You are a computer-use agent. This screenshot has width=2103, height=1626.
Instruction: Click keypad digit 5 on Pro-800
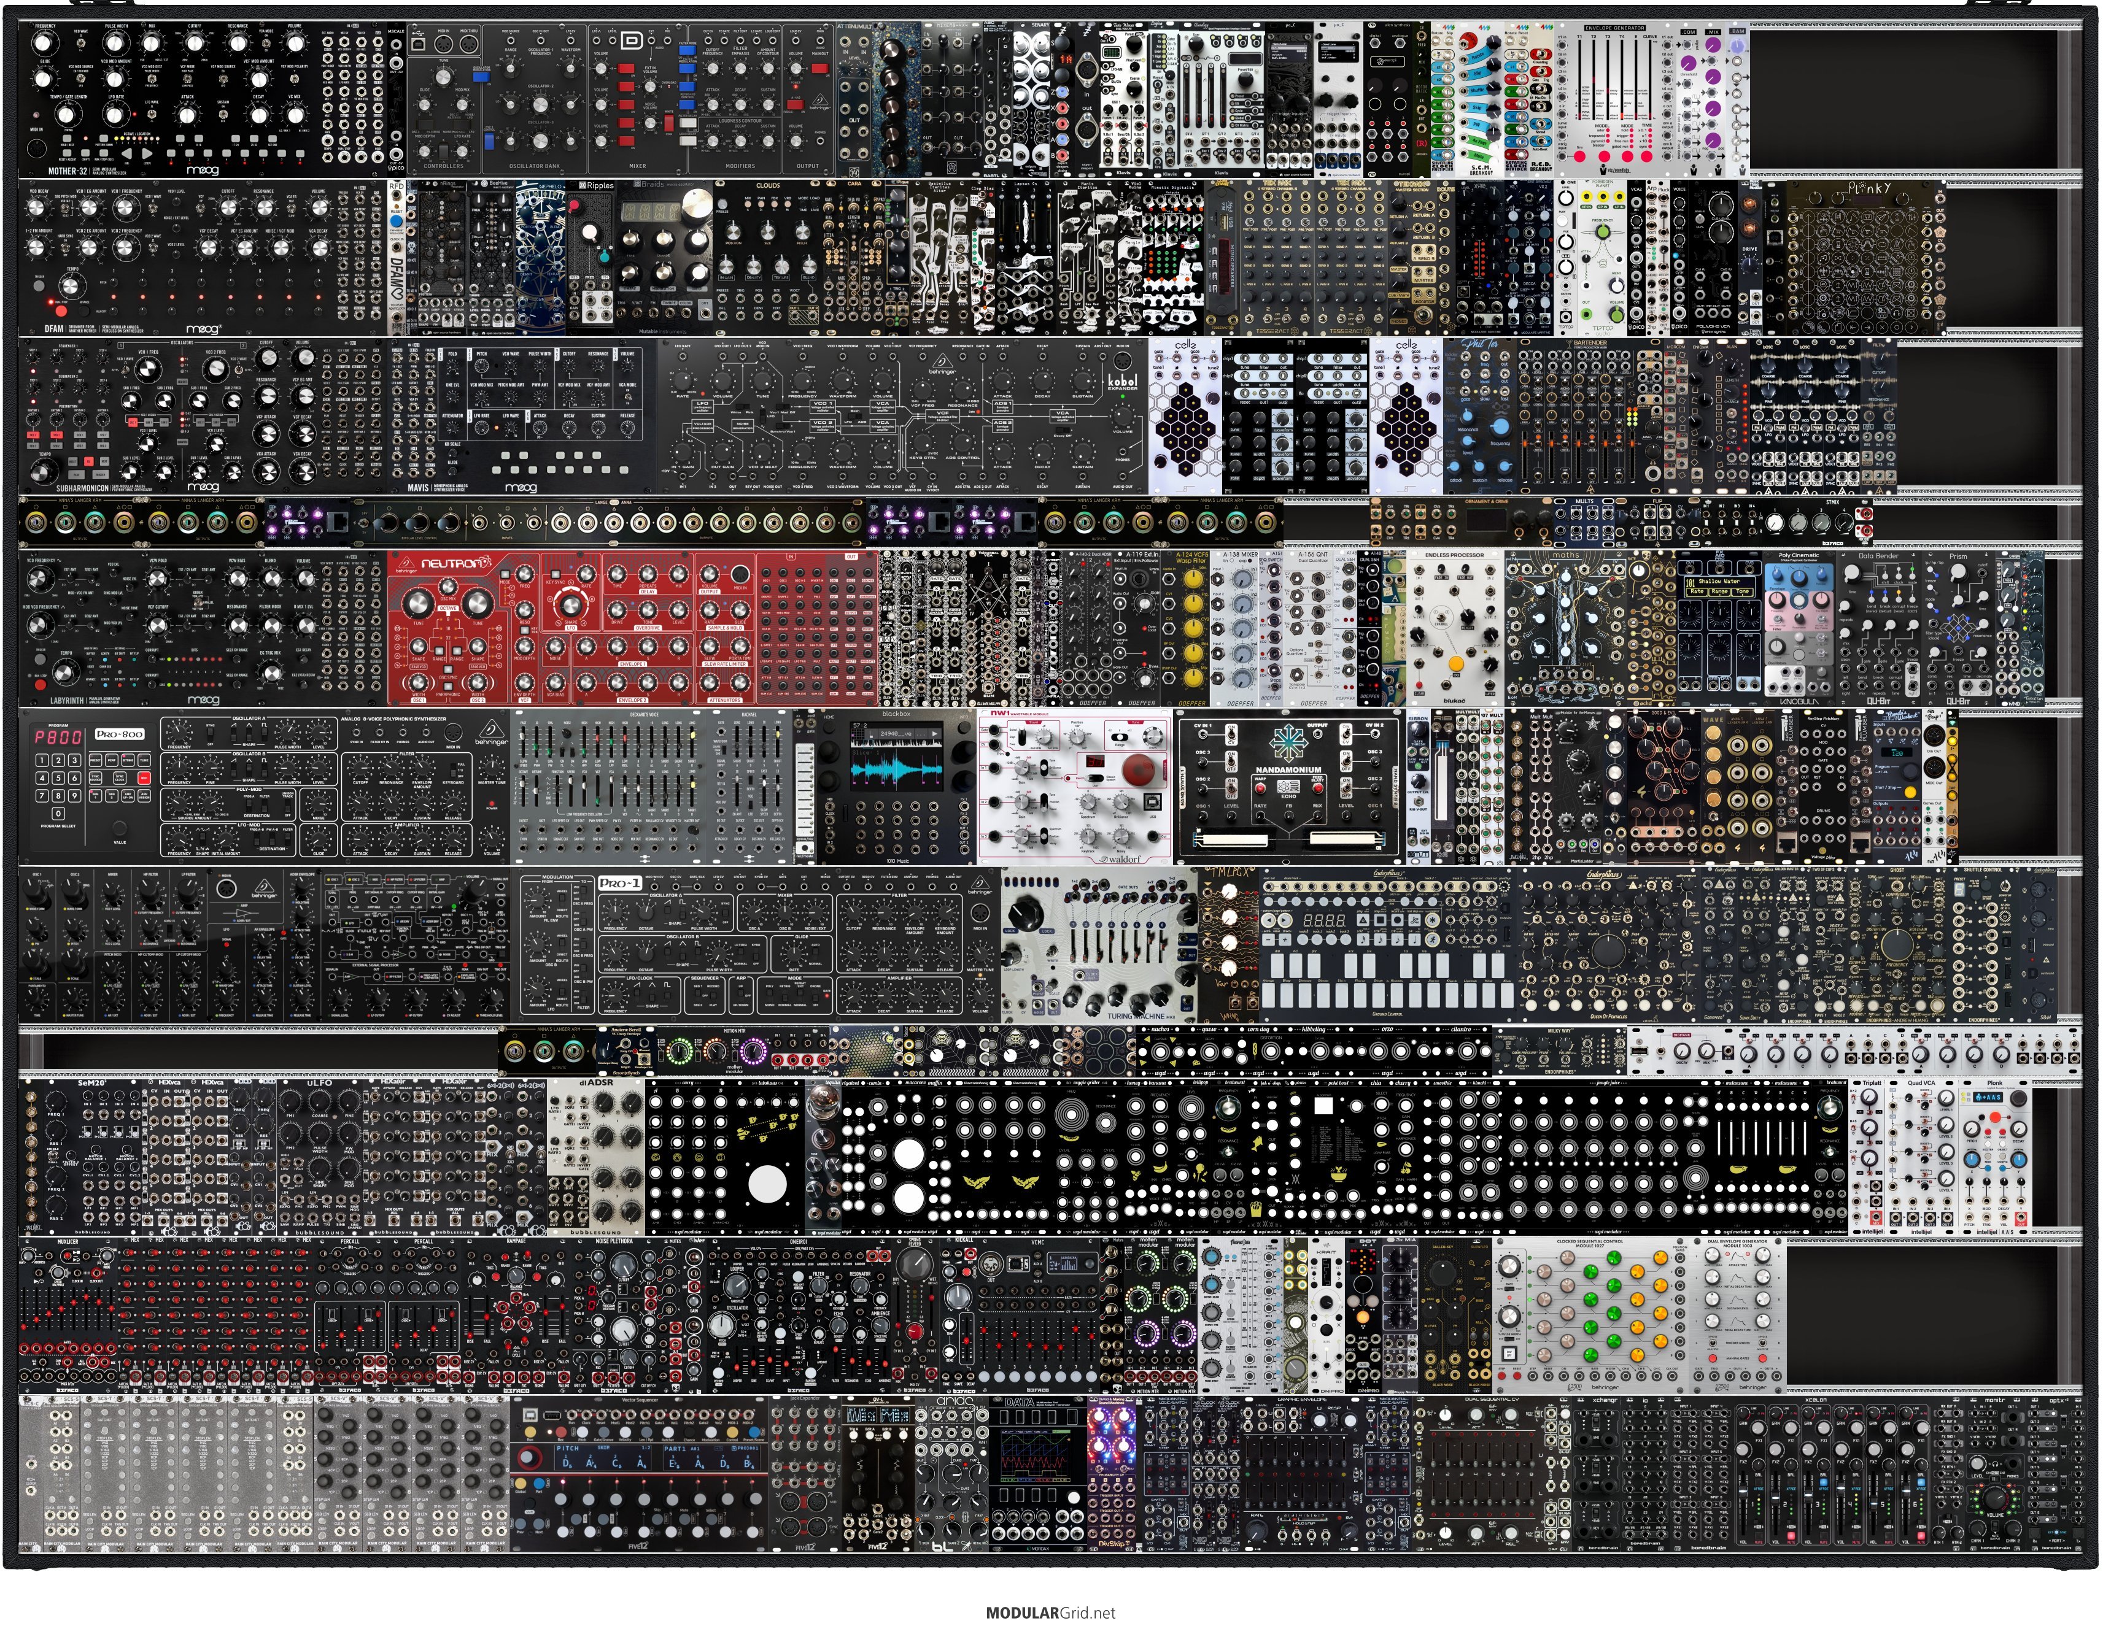[x=60, y=778]
